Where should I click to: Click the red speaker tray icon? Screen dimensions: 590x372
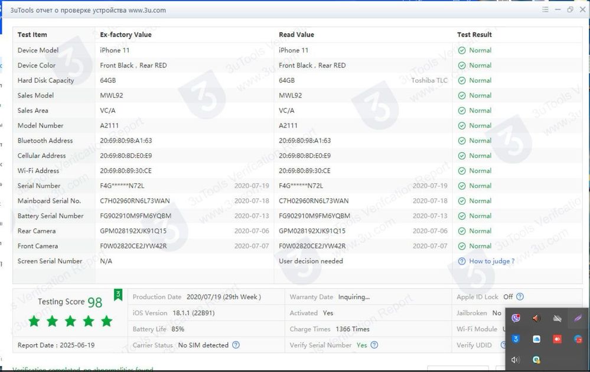536,319
